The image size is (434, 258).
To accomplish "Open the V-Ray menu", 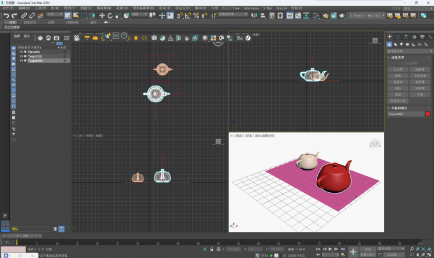I will 267,8.
